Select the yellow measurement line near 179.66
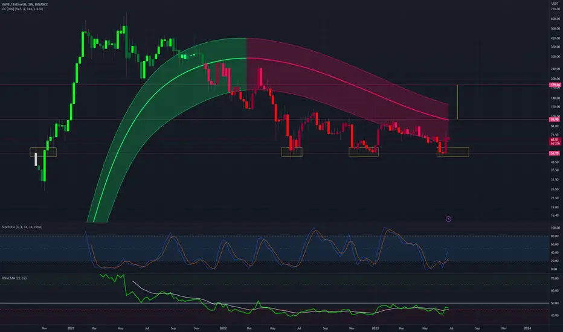Screen dimensions: 563x332 [x=457, y=102]
